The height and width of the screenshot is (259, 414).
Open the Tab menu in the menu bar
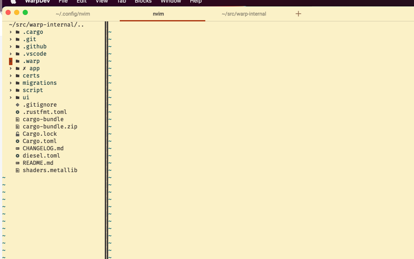point(121,2)
